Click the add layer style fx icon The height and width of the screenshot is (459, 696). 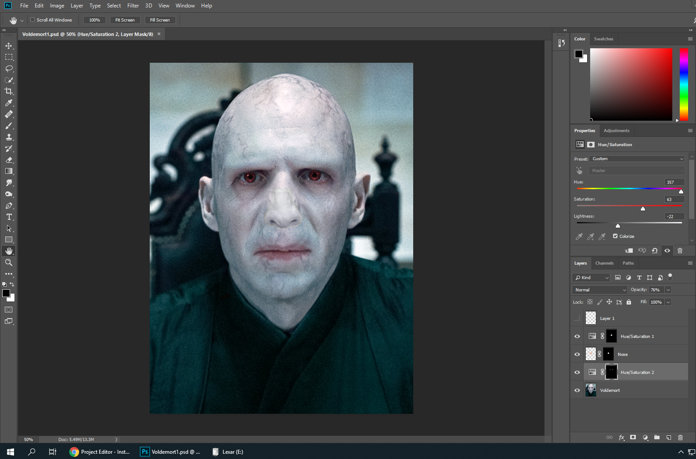[x=621, y=437]
